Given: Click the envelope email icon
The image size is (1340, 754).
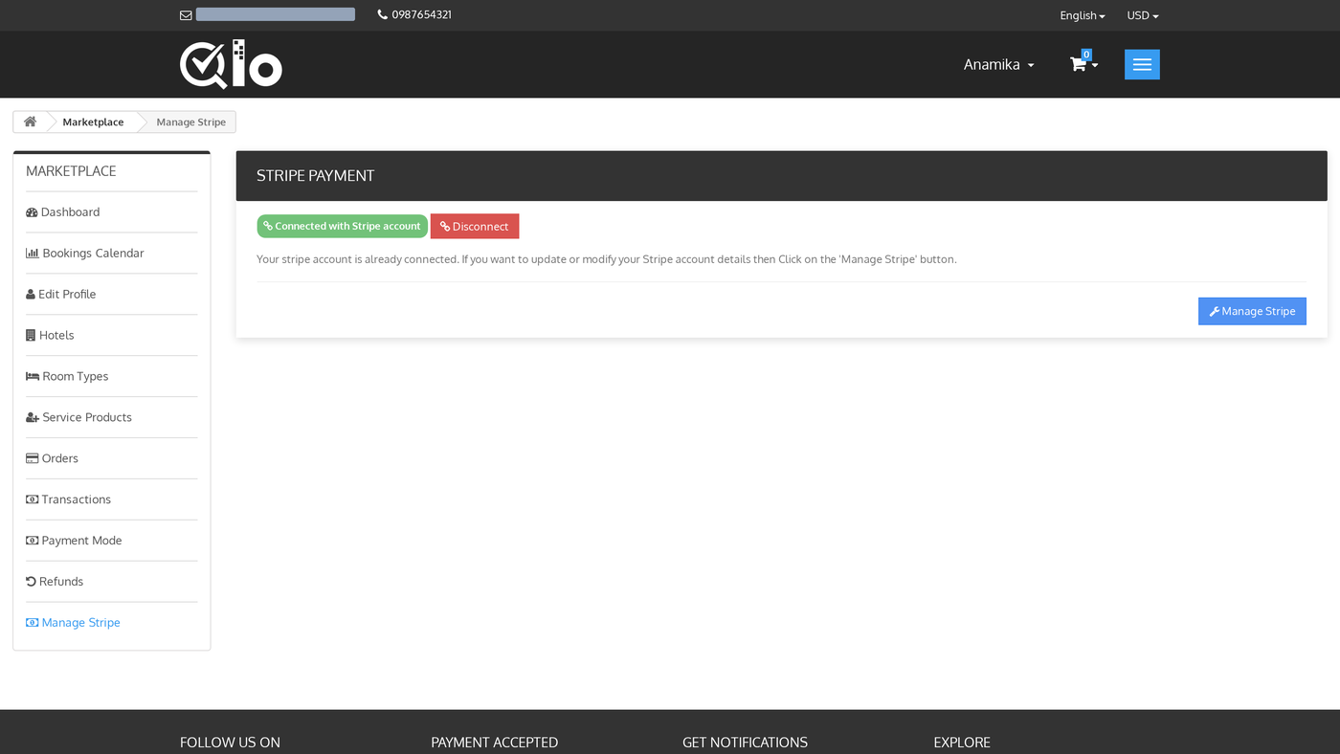Looking at the screenshot, I should point(186,15).
